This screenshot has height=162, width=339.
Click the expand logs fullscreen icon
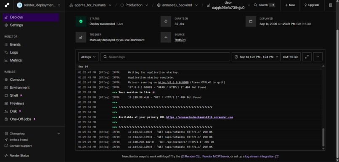pyautogui.click(x=307, y=57)
